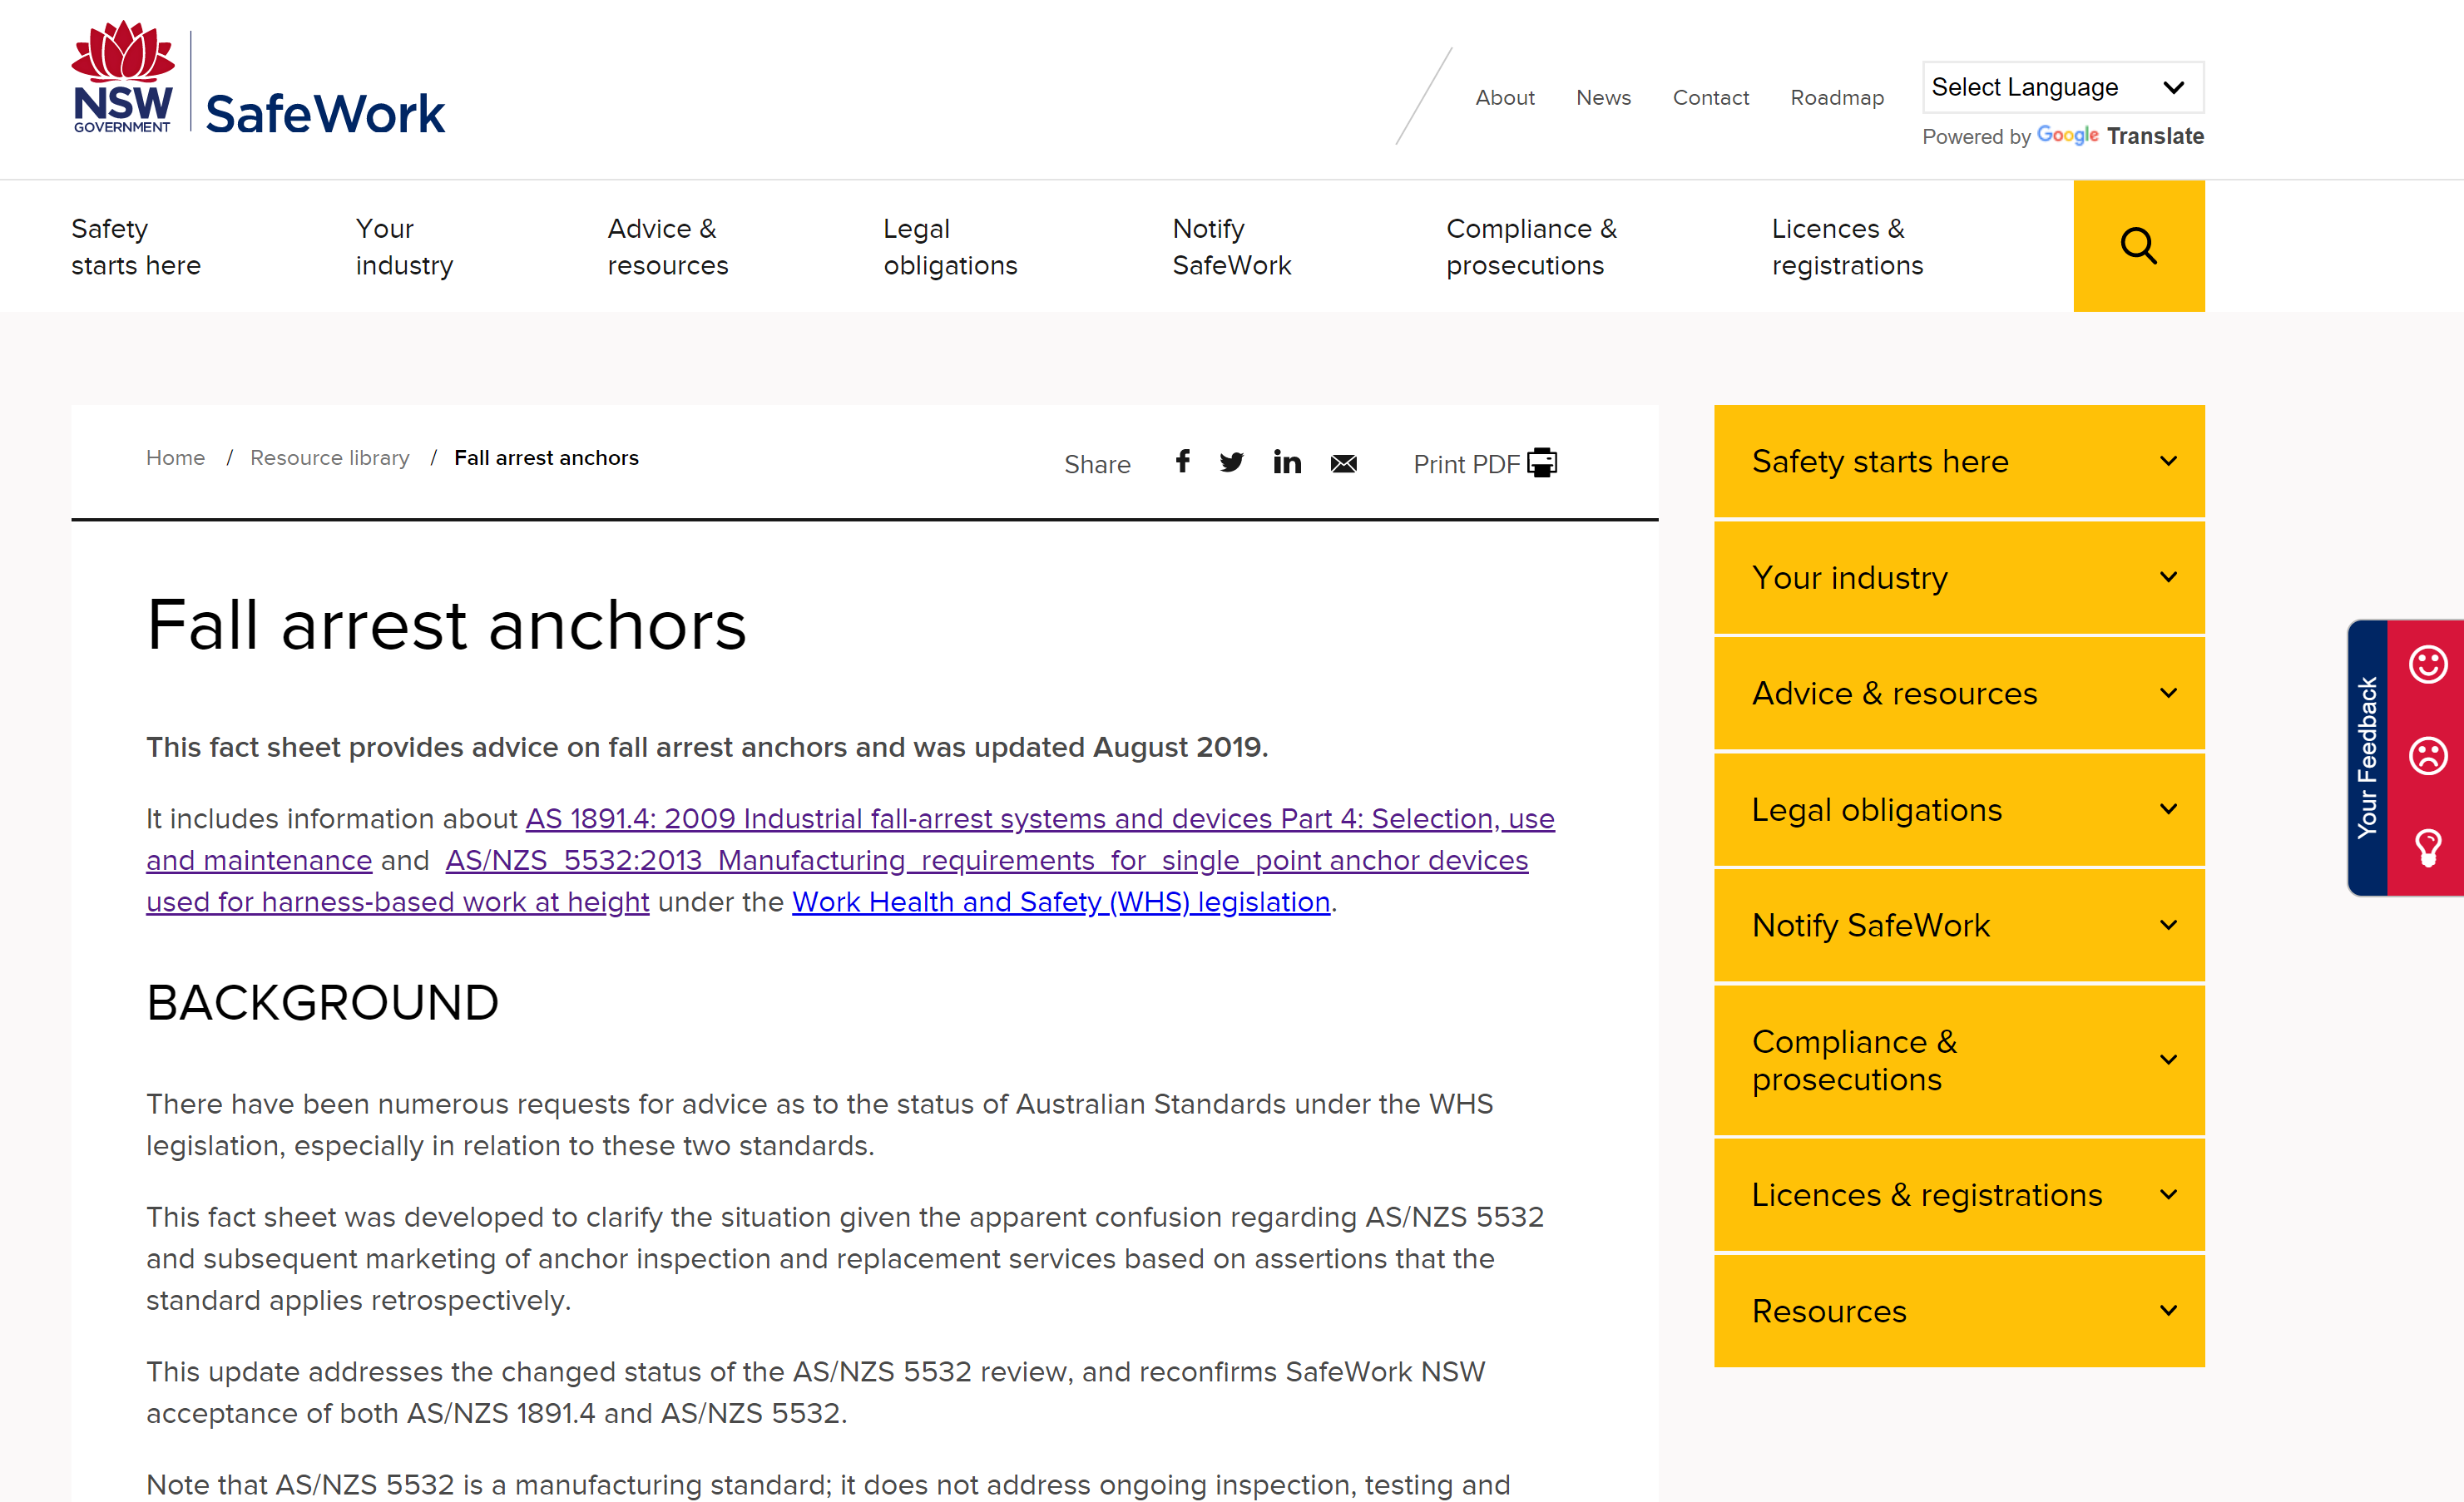Share the page on Twitter
This screenshot has width=2464, height=1502.
[x=1231, y=462]
